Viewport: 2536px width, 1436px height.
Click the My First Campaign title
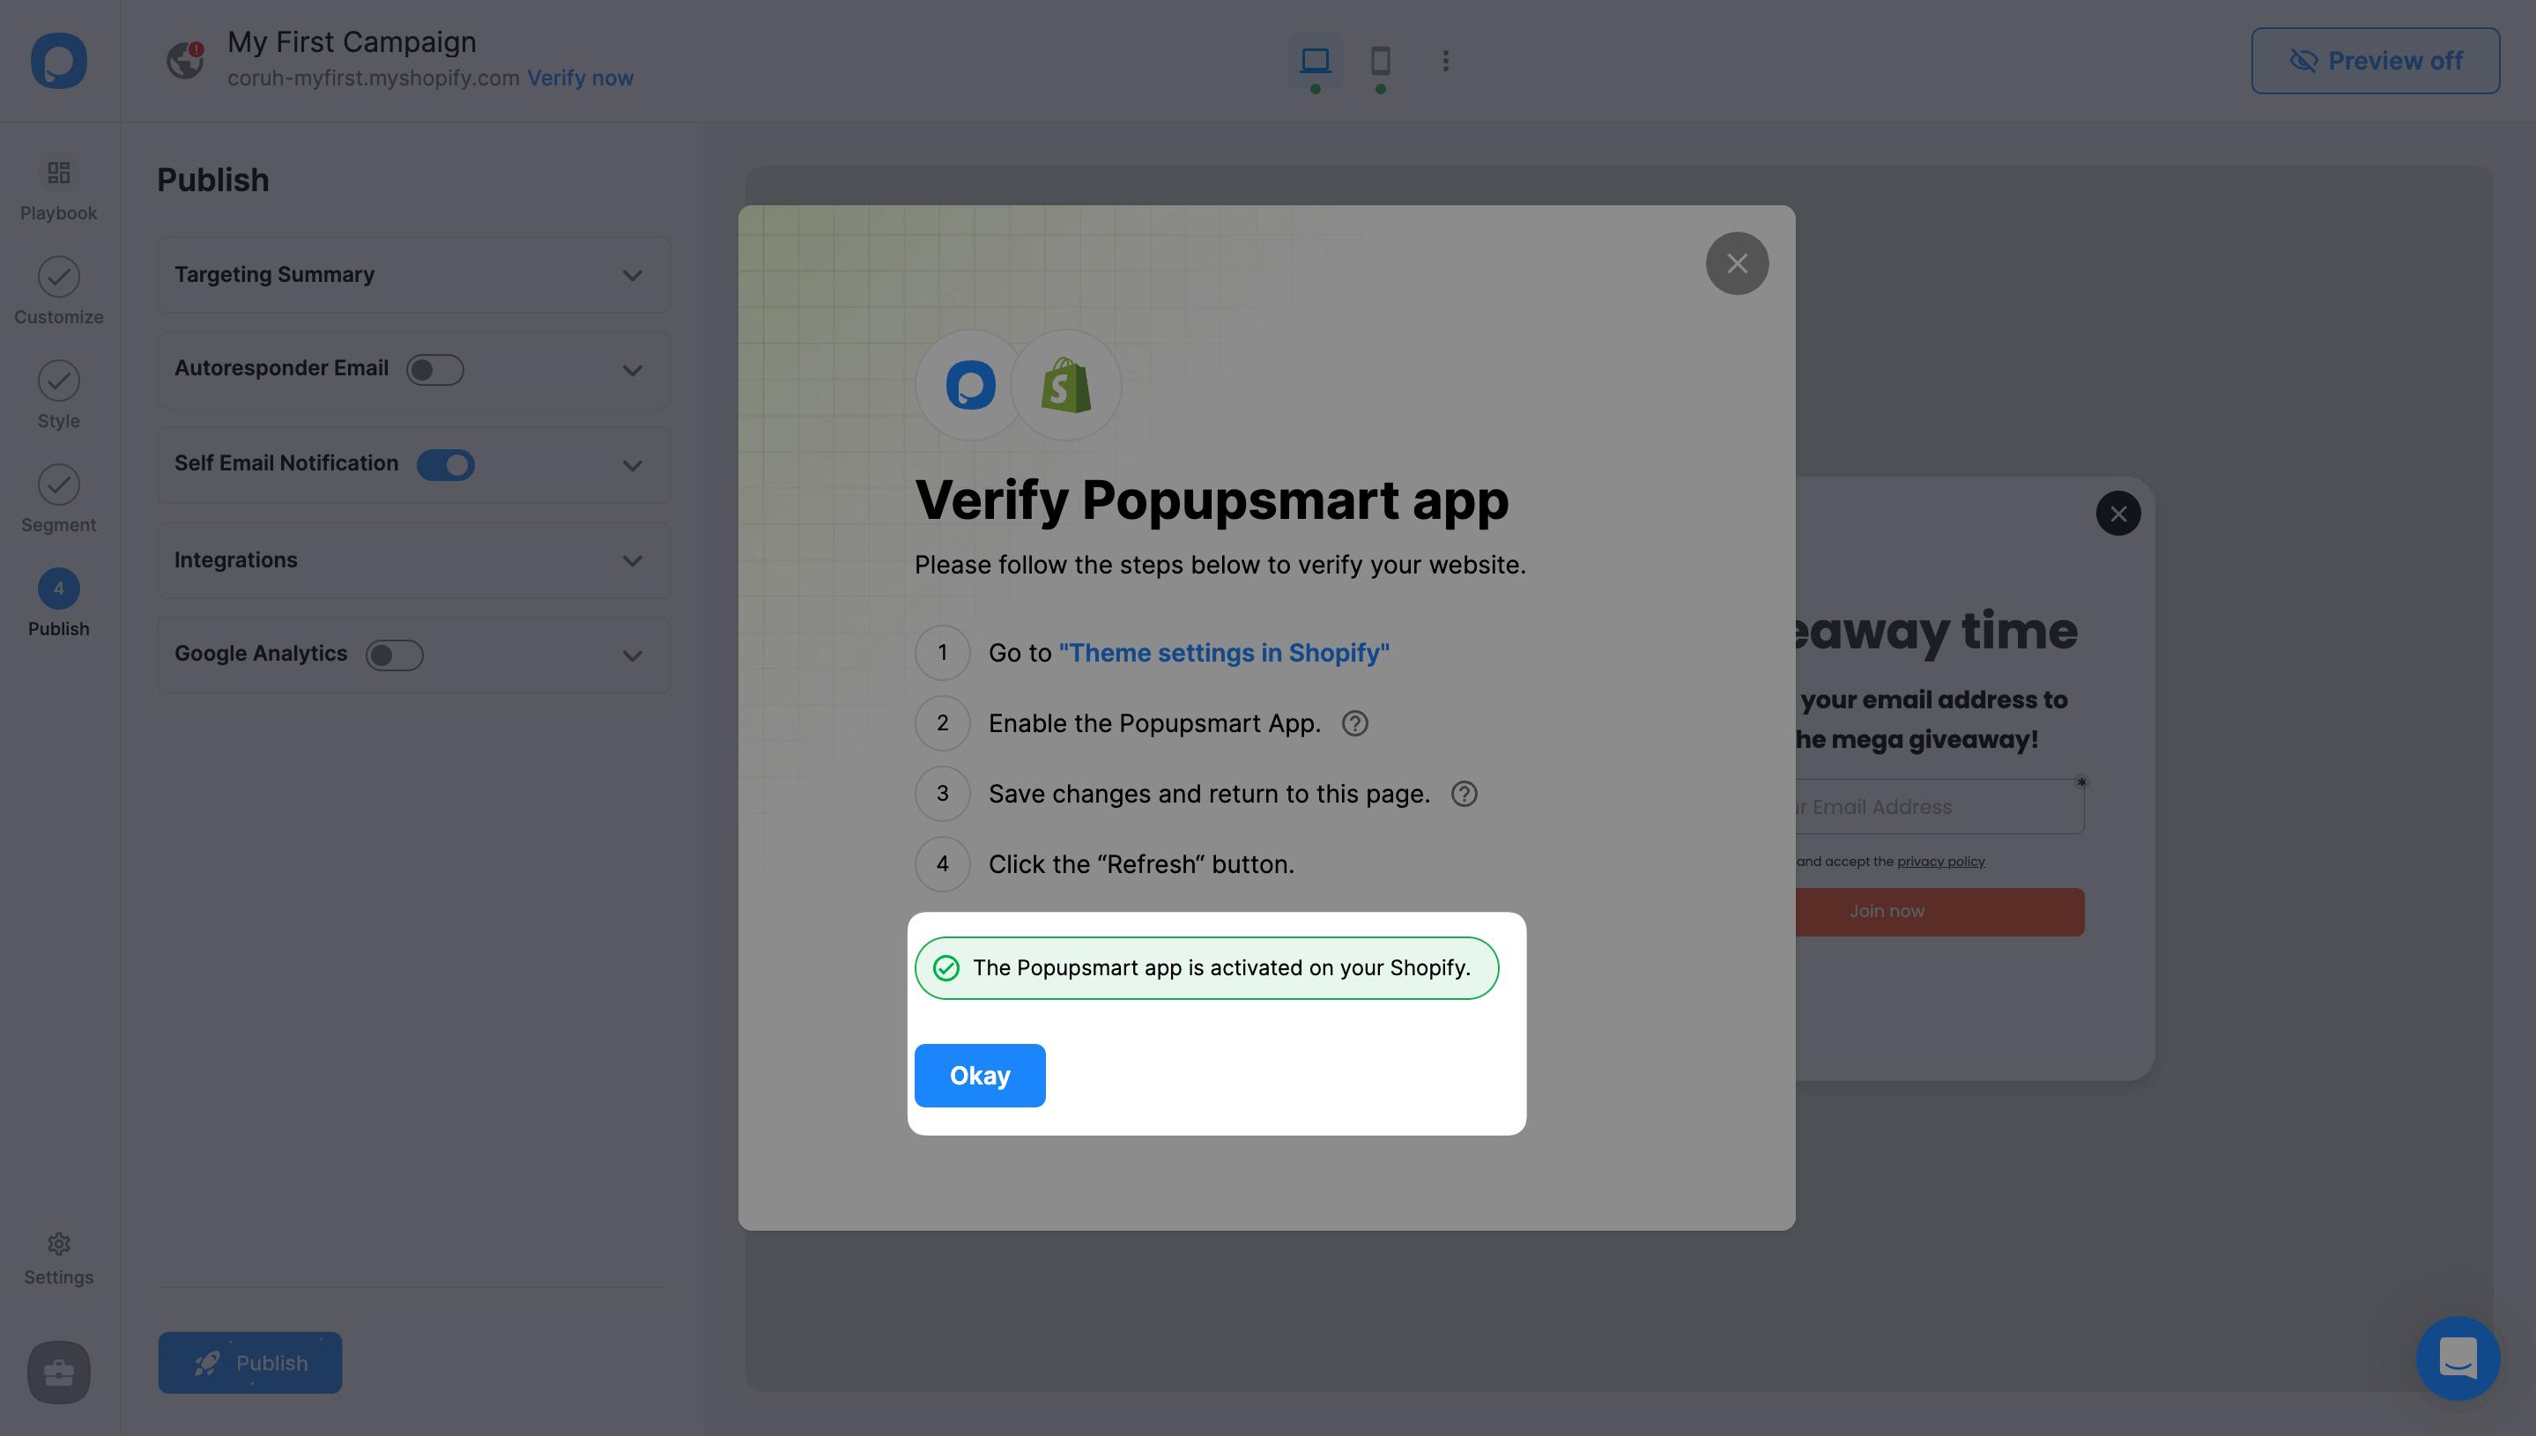pyautogui.click(x=352, y=42)
